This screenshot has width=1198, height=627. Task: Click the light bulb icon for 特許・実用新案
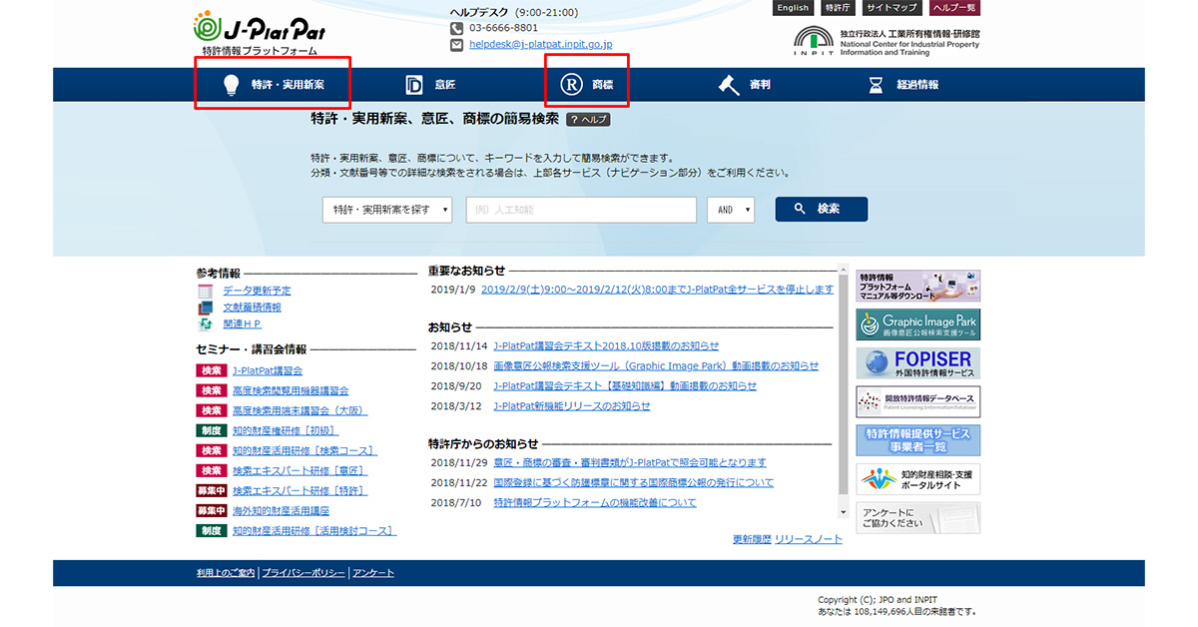click(x=231, y=85)
